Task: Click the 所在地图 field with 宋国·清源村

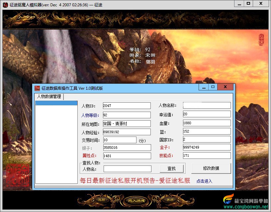Action: 127,124
